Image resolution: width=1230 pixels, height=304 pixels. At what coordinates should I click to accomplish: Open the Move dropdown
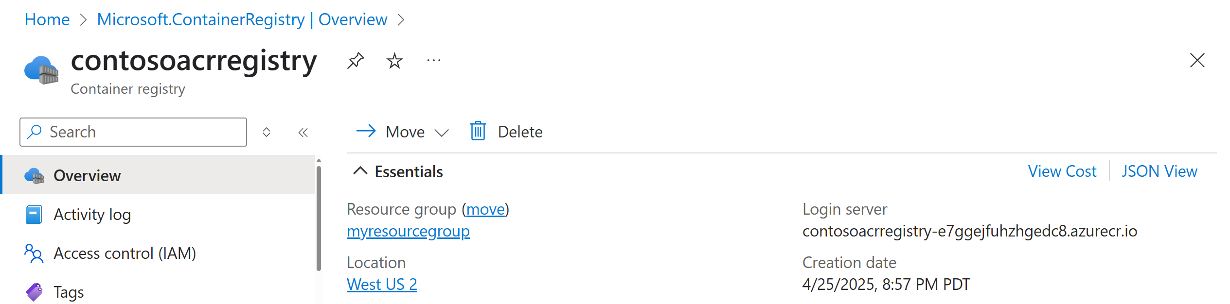coord(442,132)
